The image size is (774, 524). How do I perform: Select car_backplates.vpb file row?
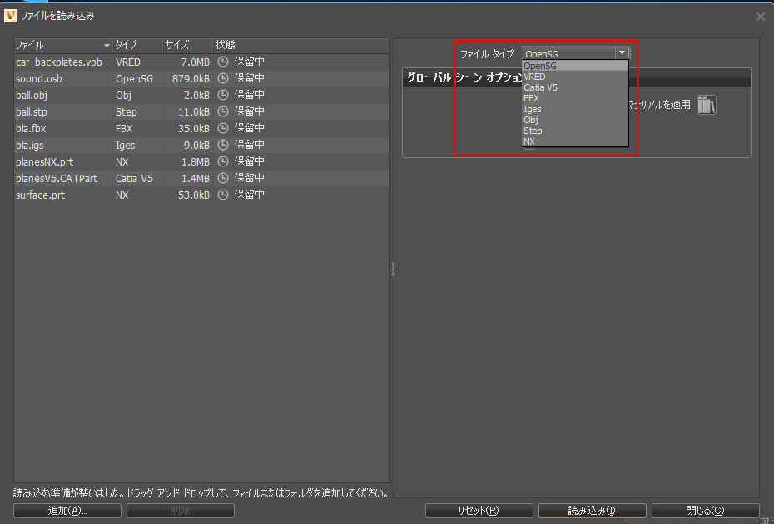pyautogui.click(x=201, y=62)
